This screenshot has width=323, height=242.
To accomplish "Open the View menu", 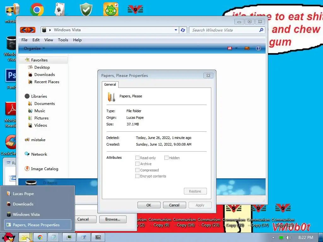I will coord(49,40).
